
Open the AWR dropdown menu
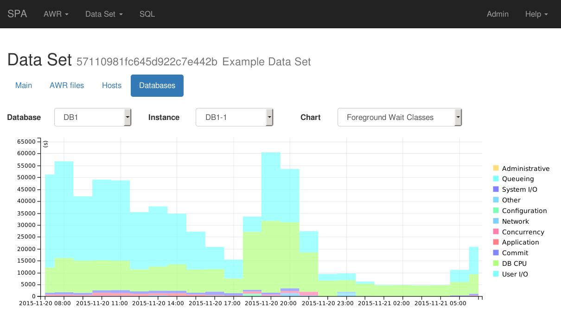56,14
